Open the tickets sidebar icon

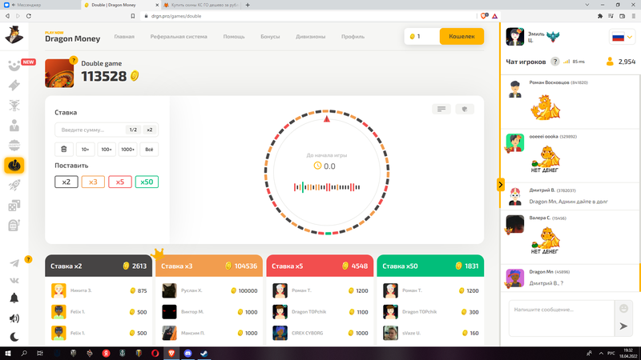(14, 86)
